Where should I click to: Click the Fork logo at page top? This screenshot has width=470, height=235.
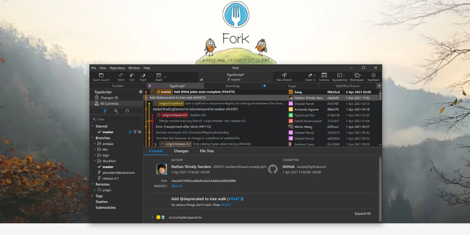point(235,15)
